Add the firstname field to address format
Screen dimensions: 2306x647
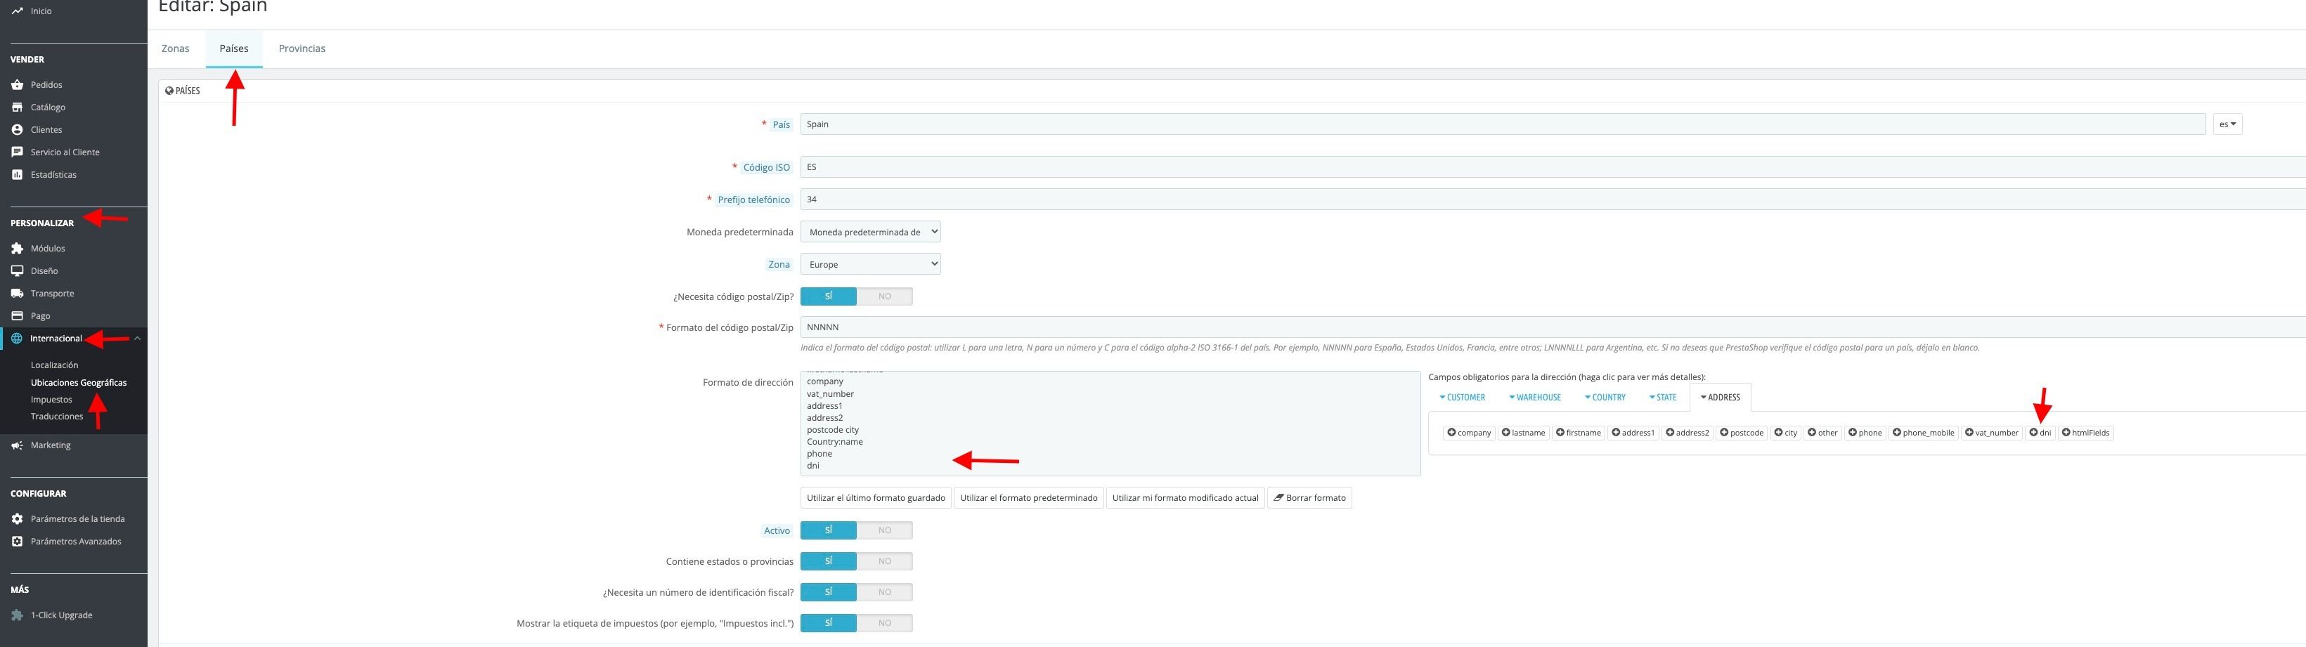1578,433
